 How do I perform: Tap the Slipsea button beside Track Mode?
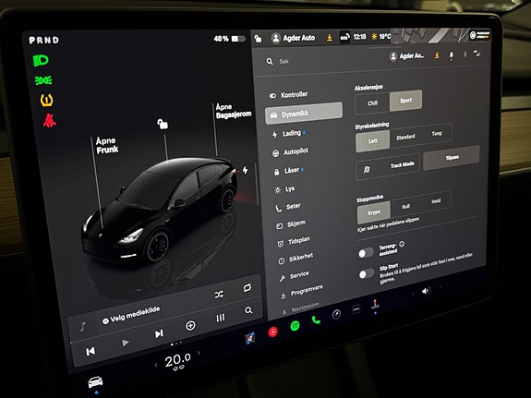[452, 158]
